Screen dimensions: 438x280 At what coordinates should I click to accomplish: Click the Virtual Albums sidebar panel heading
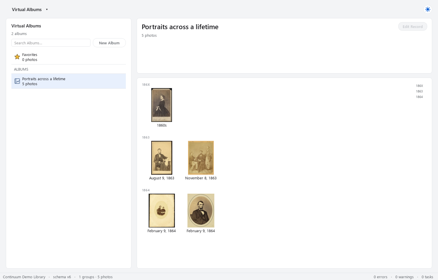[x=26, y=26]
